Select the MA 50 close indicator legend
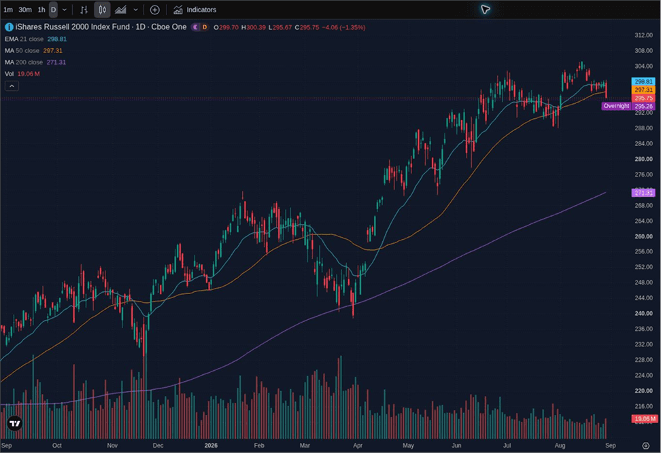661x453 pixels. [33, 50]
